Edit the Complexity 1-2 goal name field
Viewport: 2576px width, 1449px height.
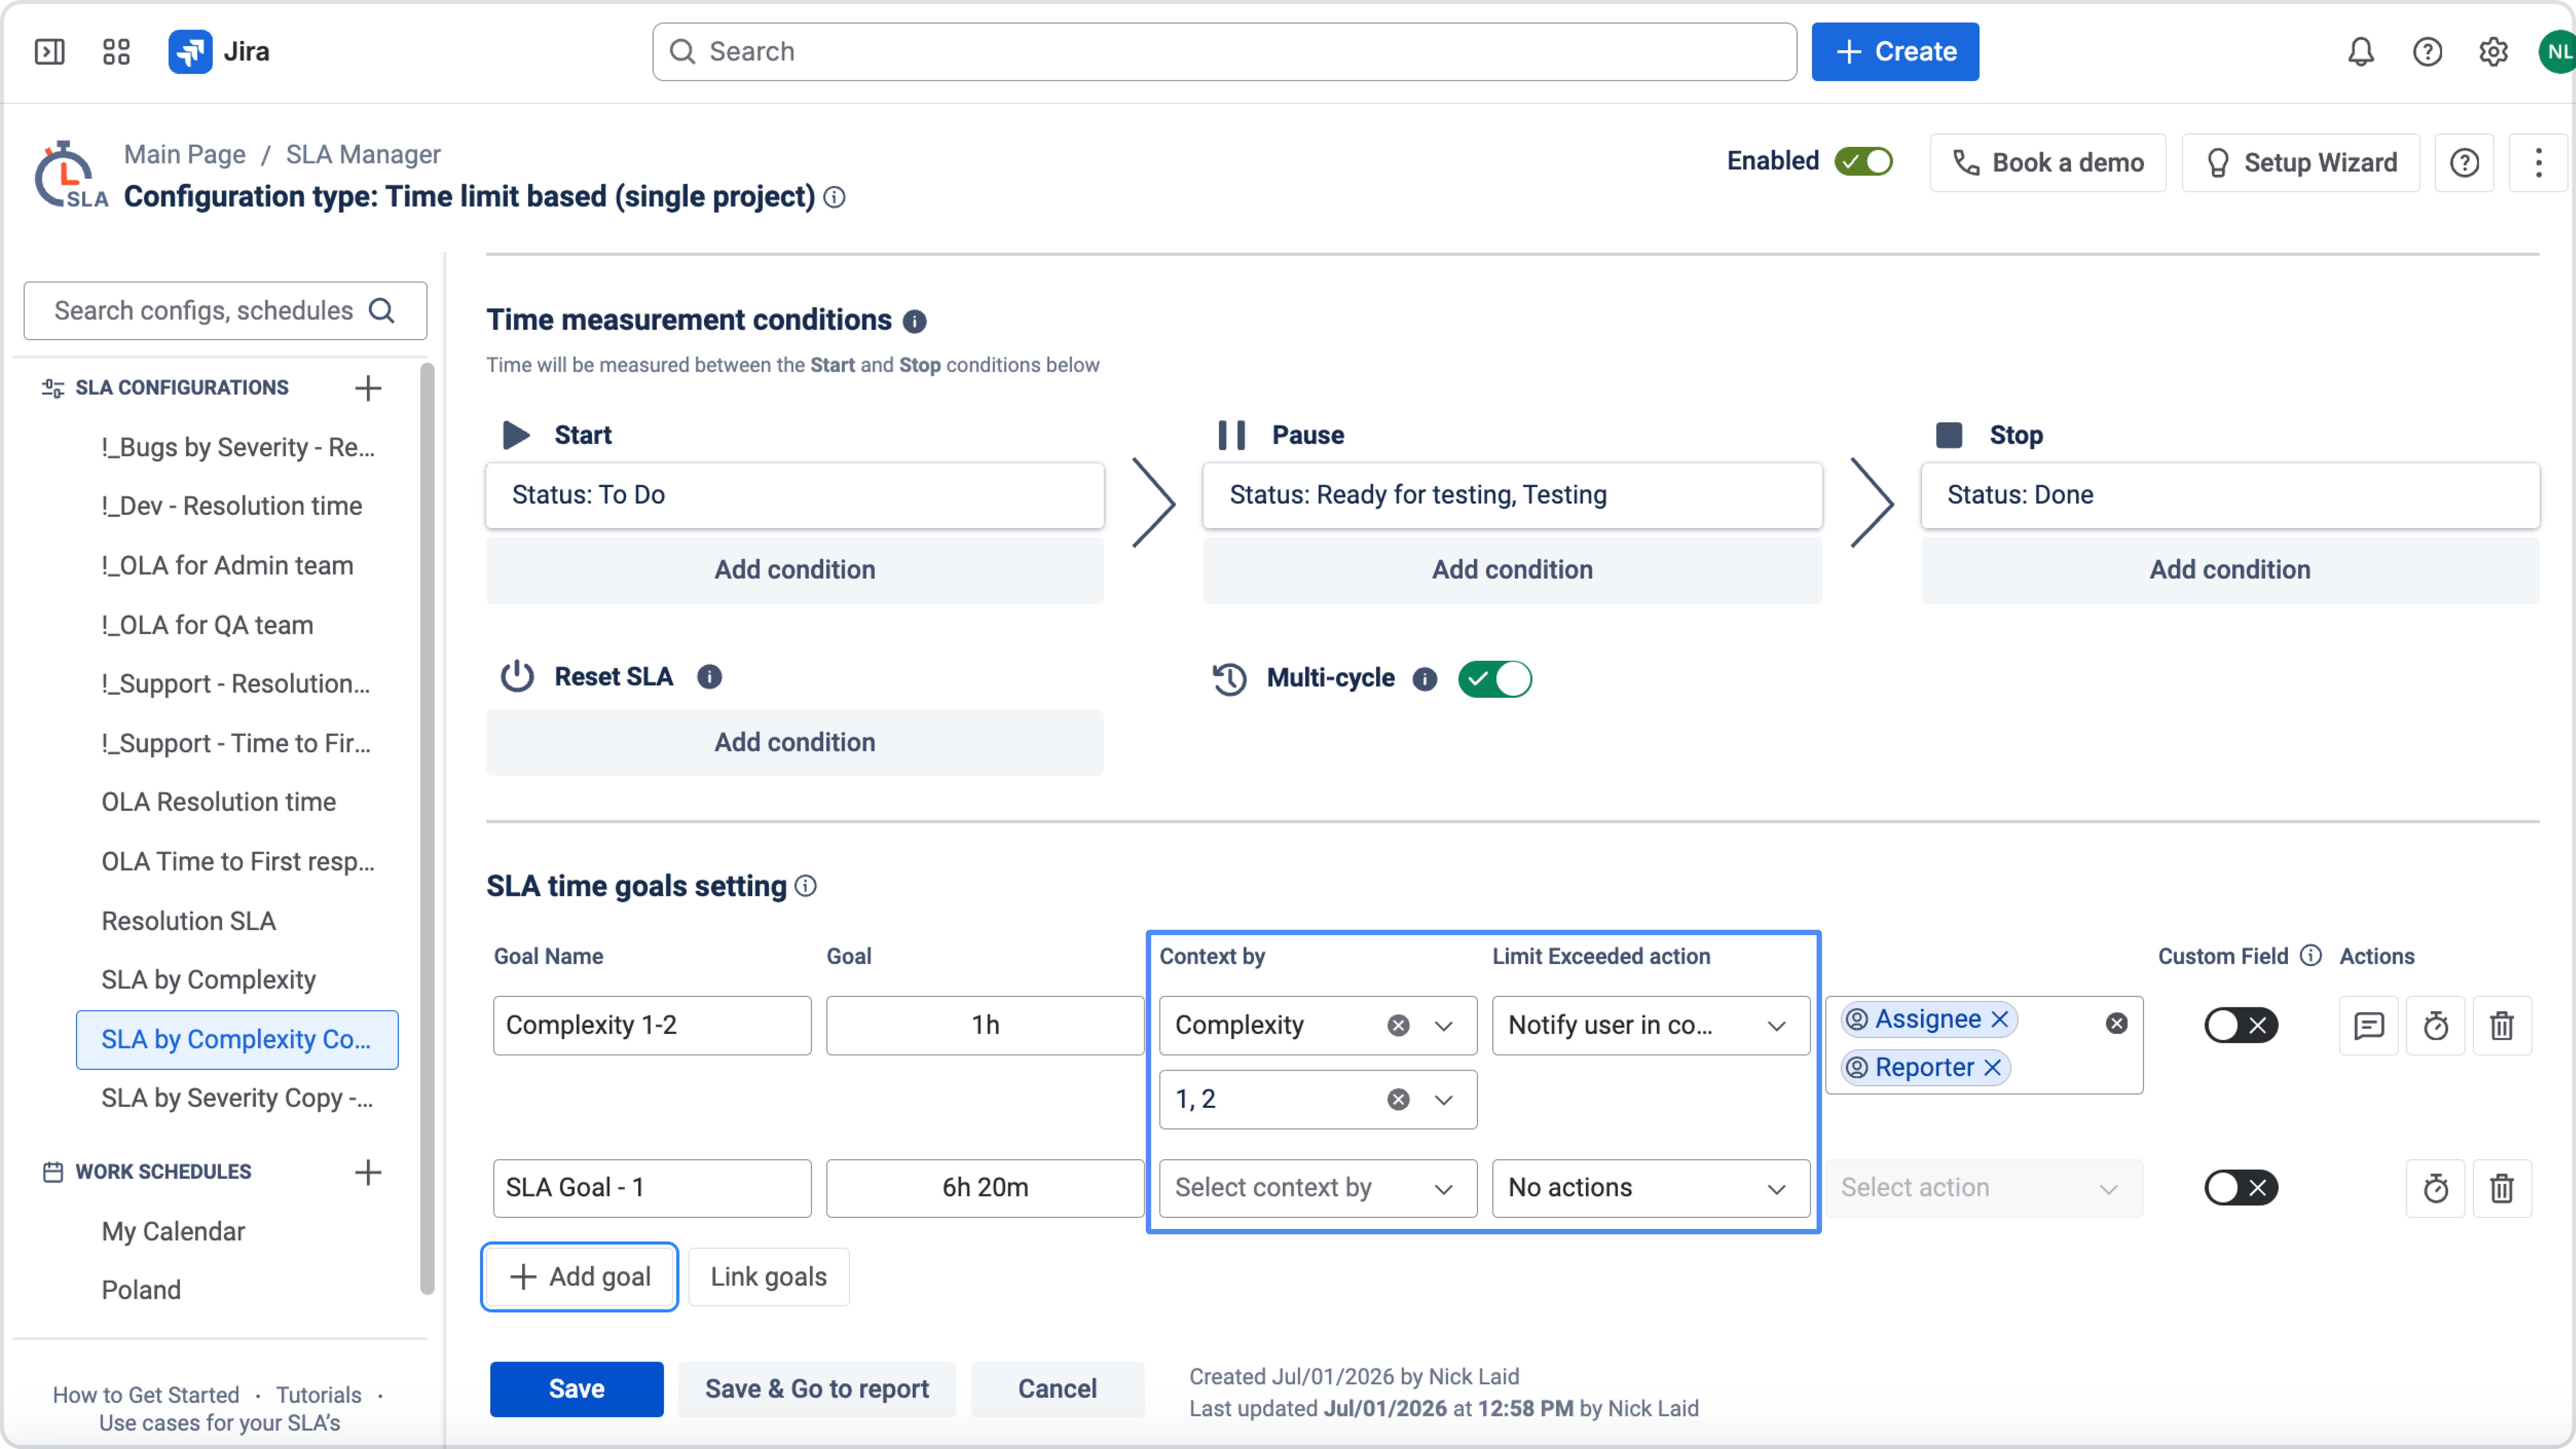click(x=652, y=1025)
